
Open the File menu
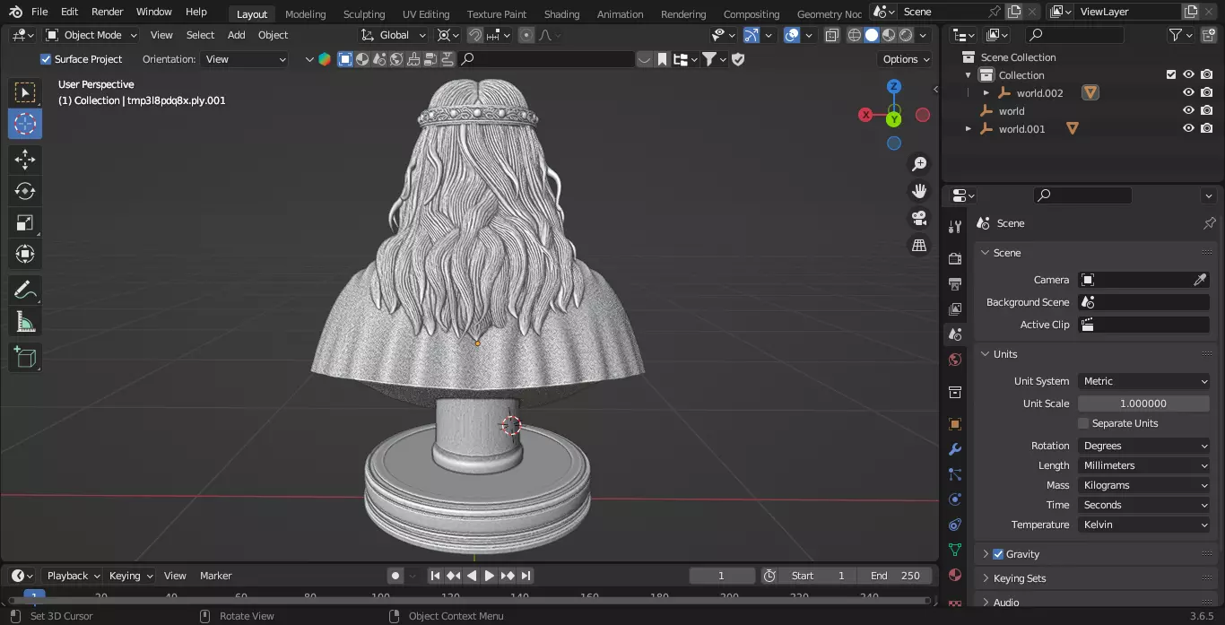coord(39,12)
